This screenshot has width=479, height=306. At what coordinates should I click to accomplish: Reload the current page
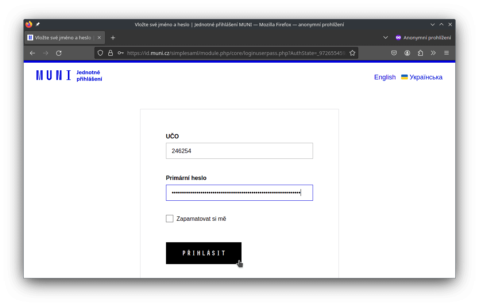(x=59, y=53)
